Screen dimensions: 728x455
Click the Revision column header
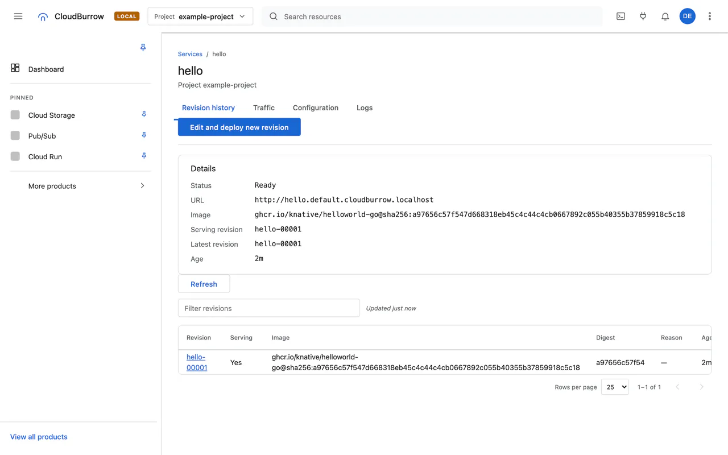pos(198,337)
